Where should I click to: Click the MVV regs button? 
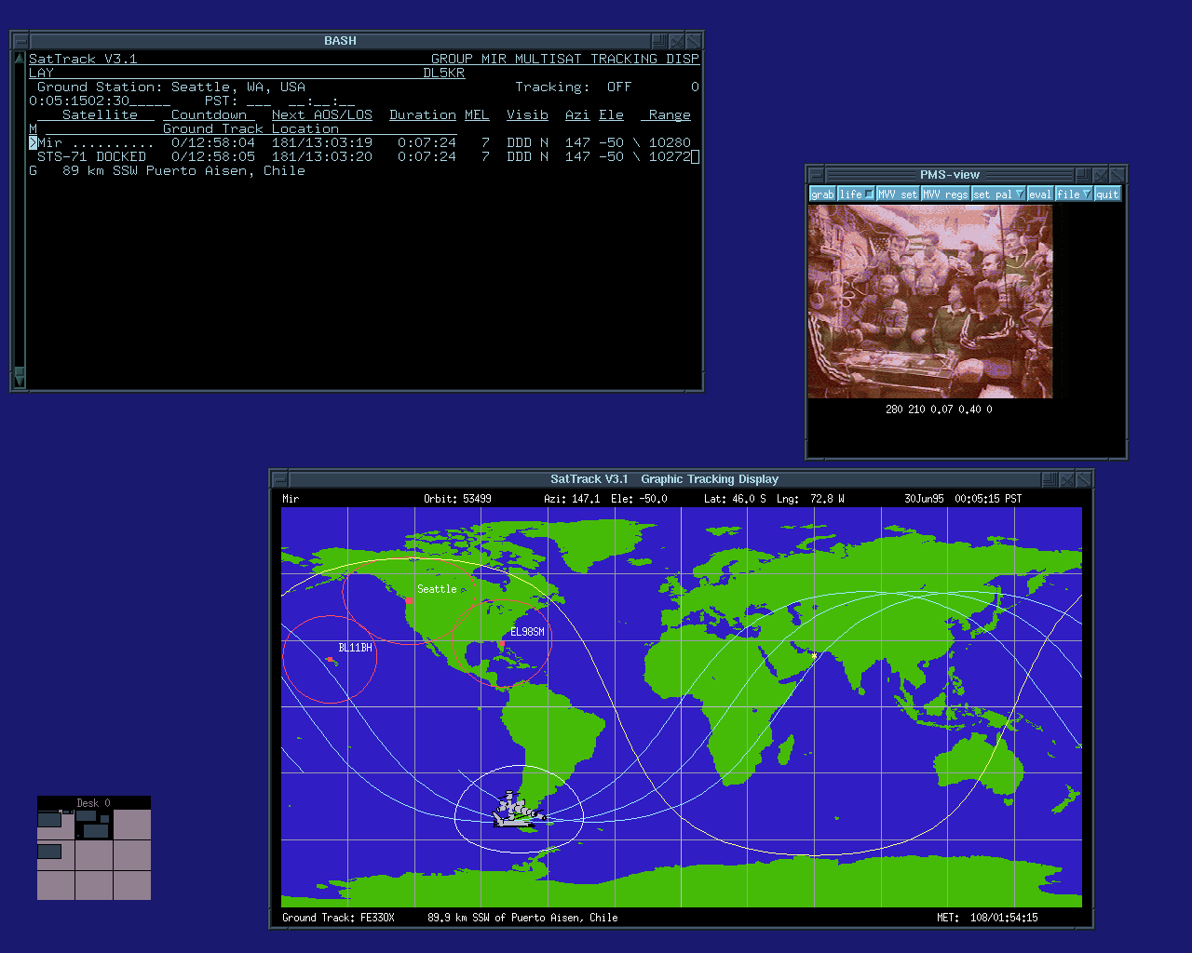[x=945, y=195]
